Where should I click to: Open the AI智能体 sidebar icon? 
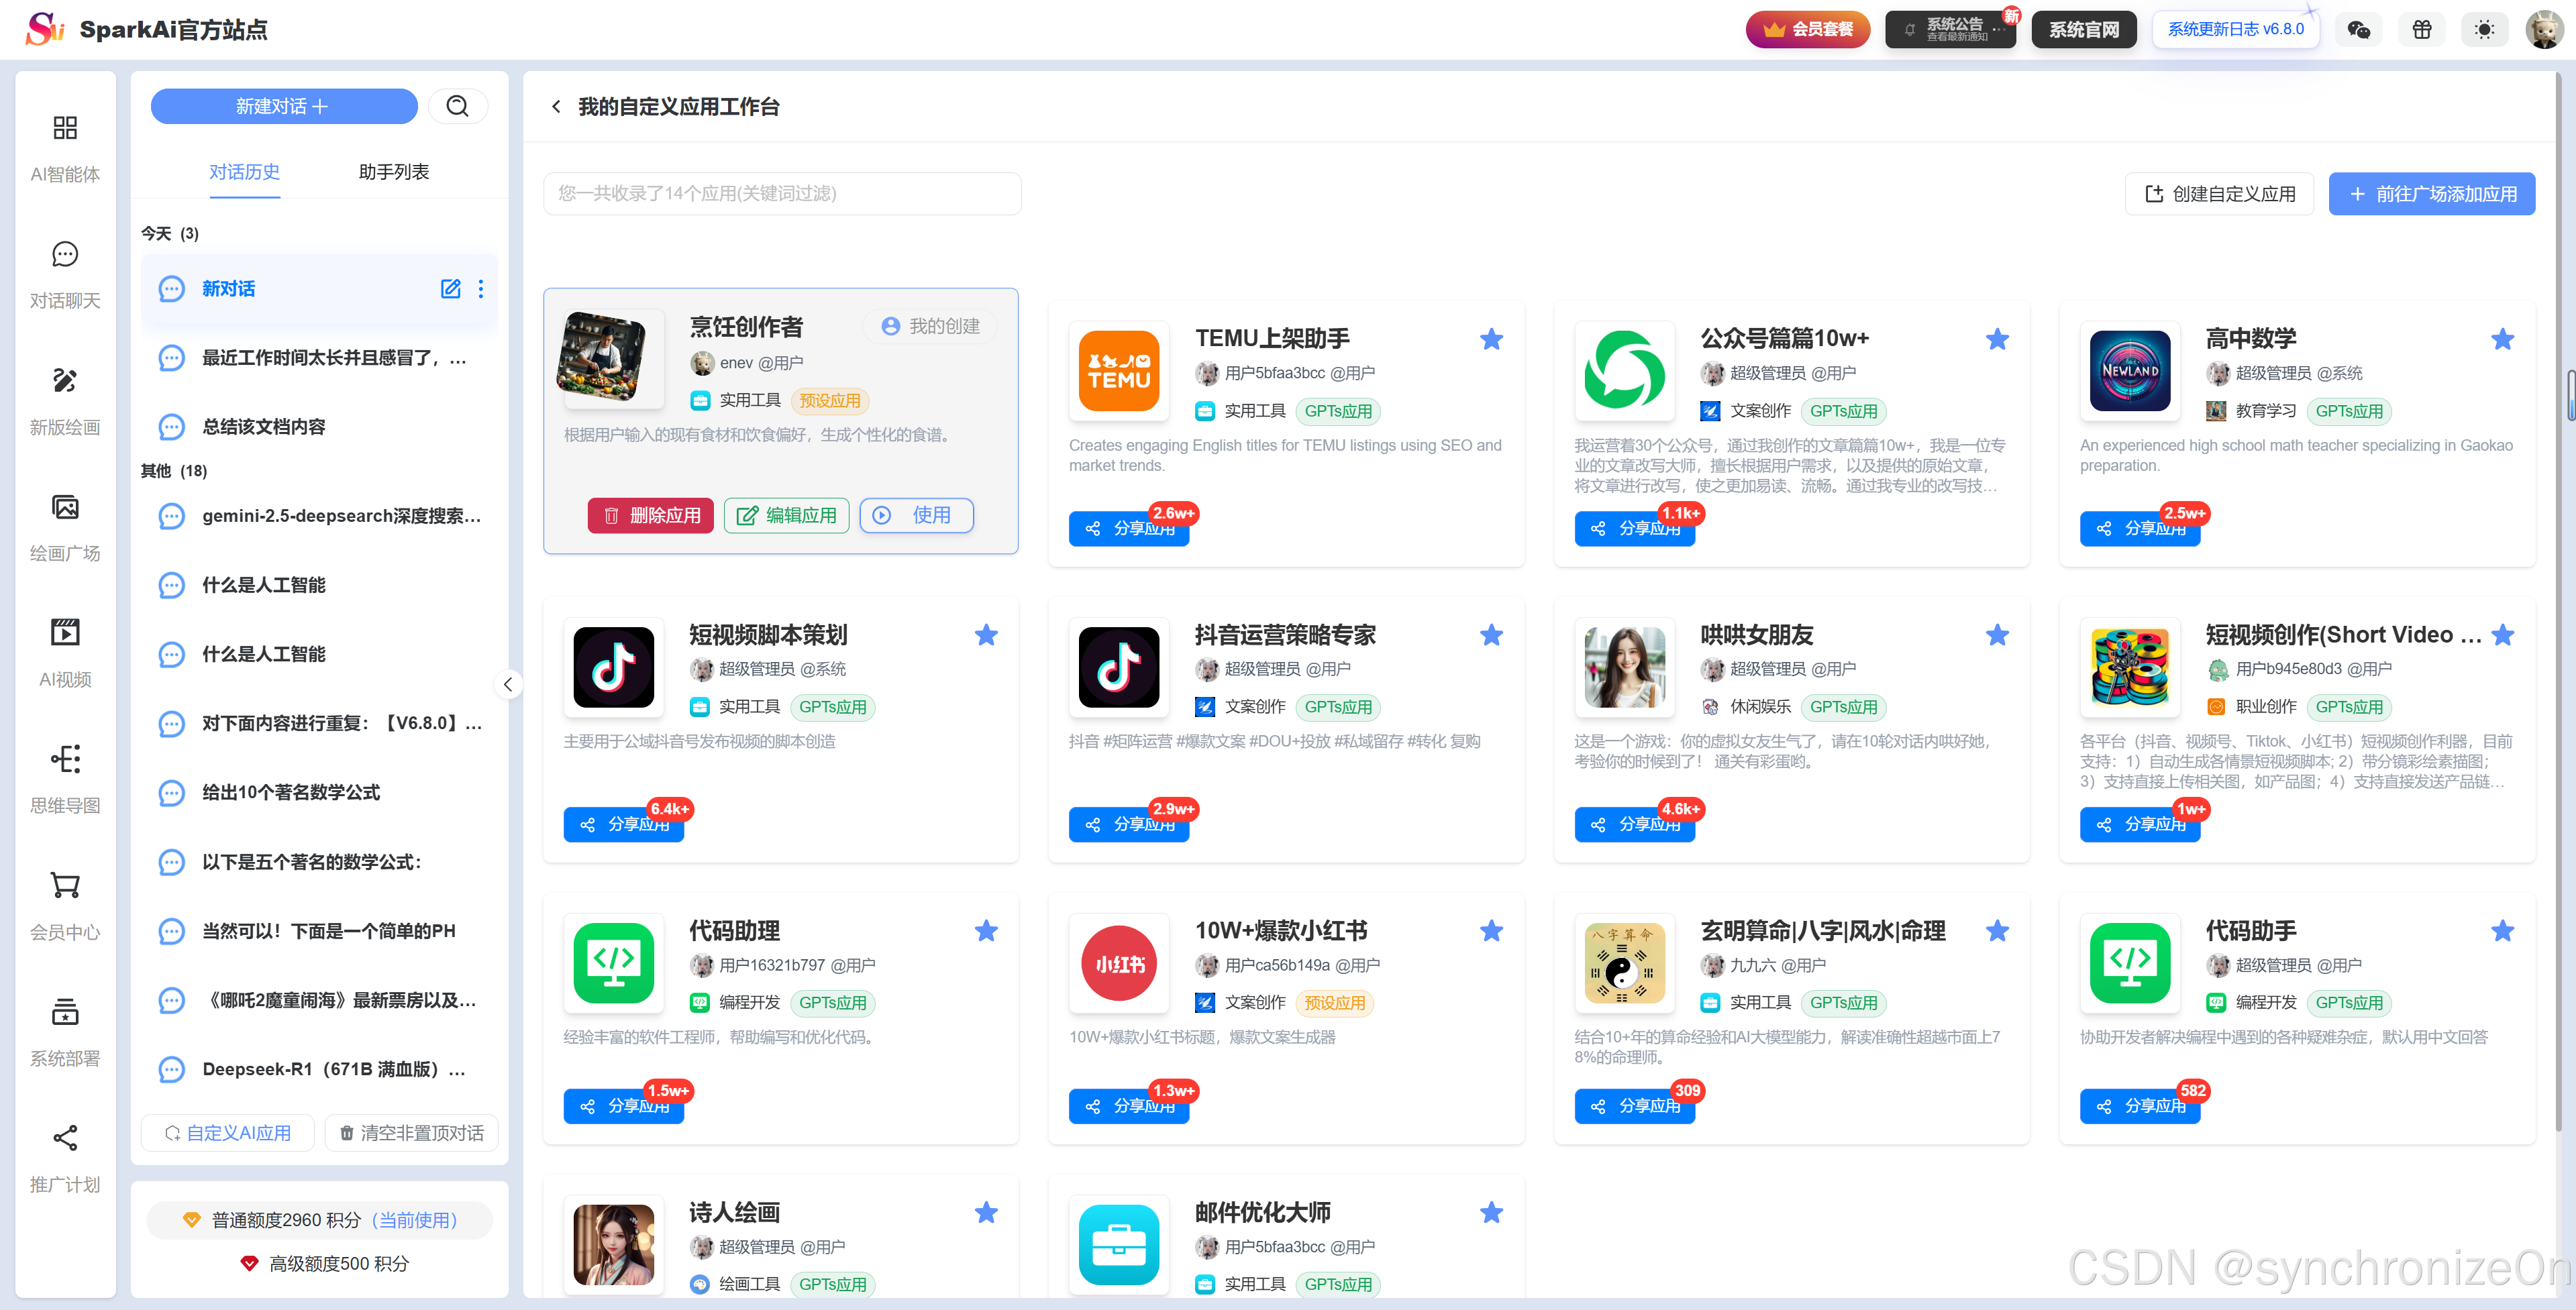[x=65, y=128]
